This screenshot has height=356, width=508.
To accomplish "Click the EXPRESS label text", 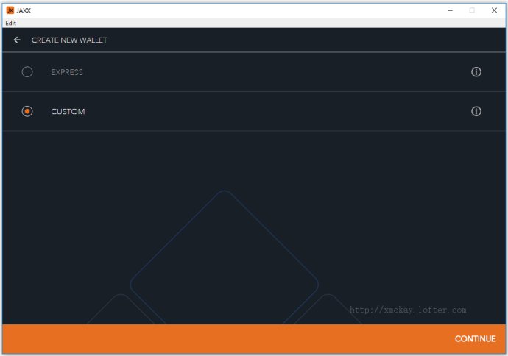I will pyautogui.click(x=67, y=72).
